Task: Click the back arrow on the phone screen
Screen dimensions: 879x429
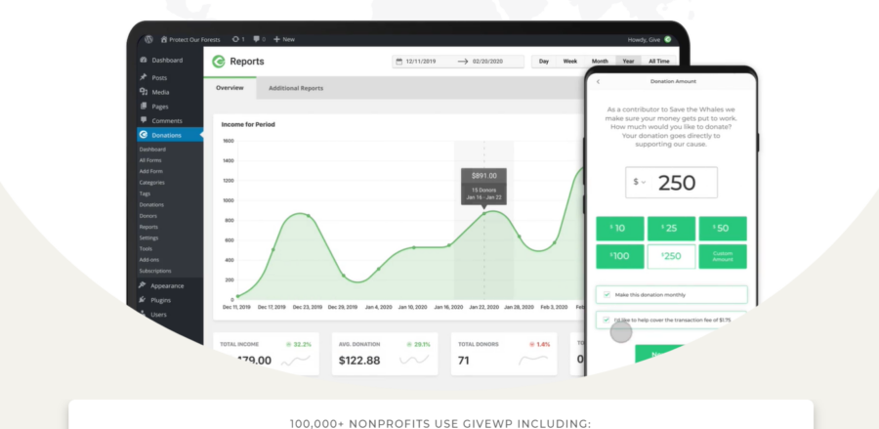Action: tap(598, 82)
